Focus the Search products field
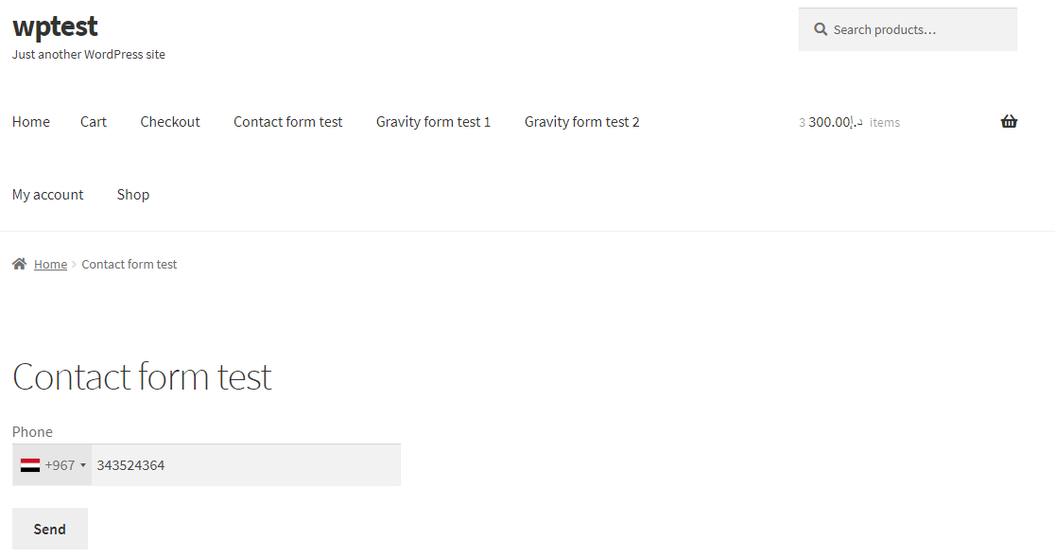The image size is (1055, 557). pyautogui.click(x=908, y=29)
